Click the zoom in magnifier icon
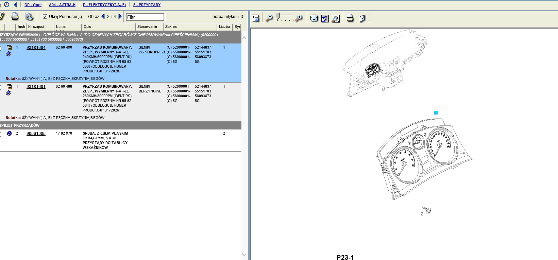The image size is (558, 260). pos(299,18)
